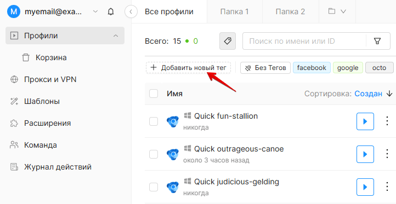396x204 pixels.
Task: Open more options for Quick fun-stallion
Action: pyautogui.click(x=387, y=121)
